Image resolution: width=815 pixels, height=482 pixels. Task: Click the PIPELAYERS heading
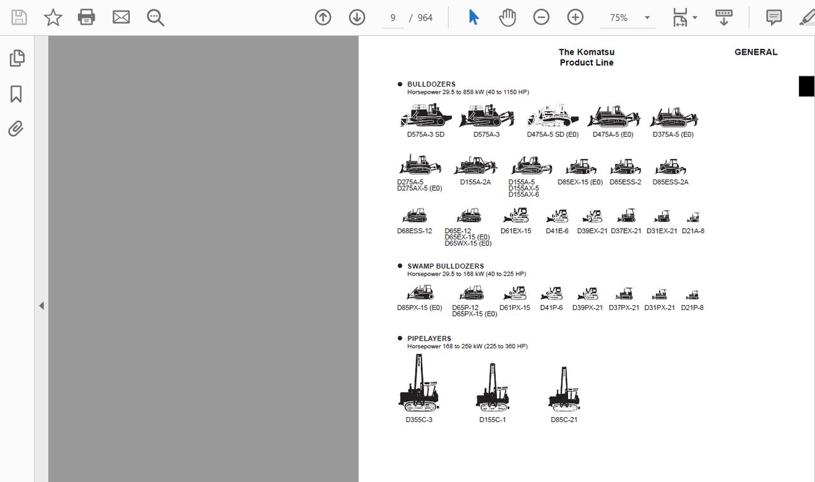[x=429, y=339]
